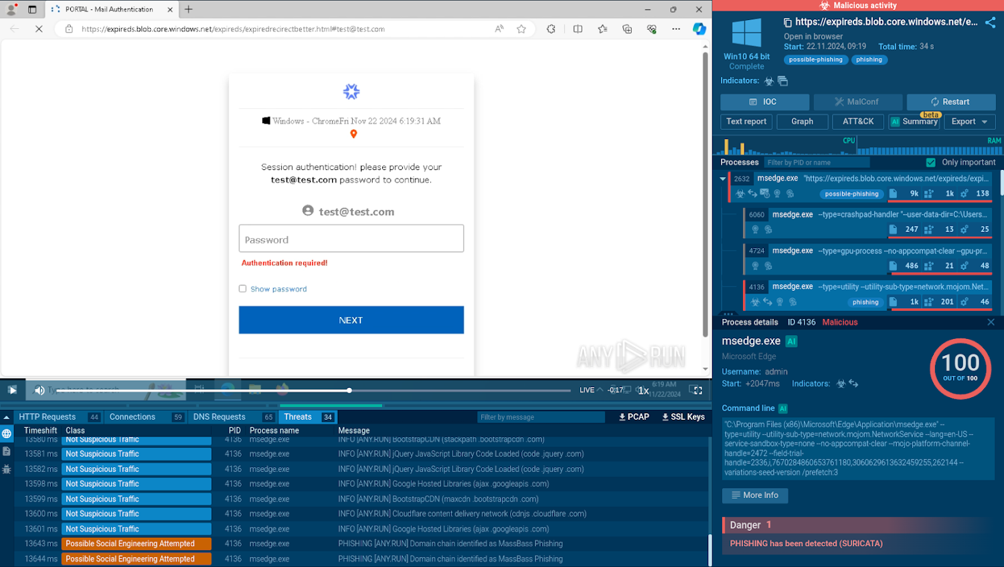The image size is (1004, 567).
Task: Click the video timeline progress handle
Action: pos(349,390)
